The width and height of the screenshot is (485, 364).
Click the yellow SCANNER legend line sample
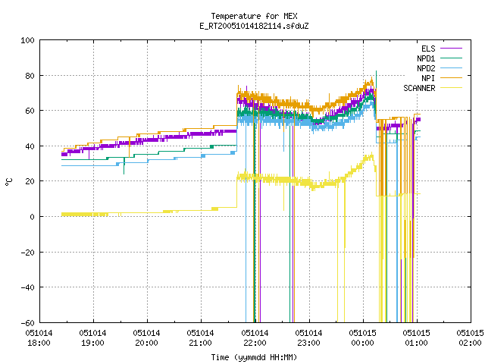click(x=451, y=88)
